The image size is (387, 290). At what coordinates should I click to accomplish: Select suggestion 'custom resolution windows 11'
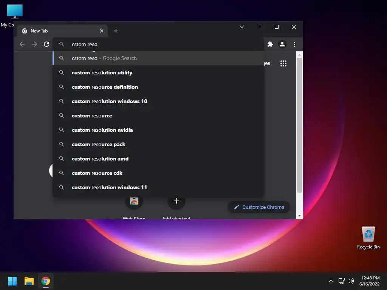tap(158, 187)
